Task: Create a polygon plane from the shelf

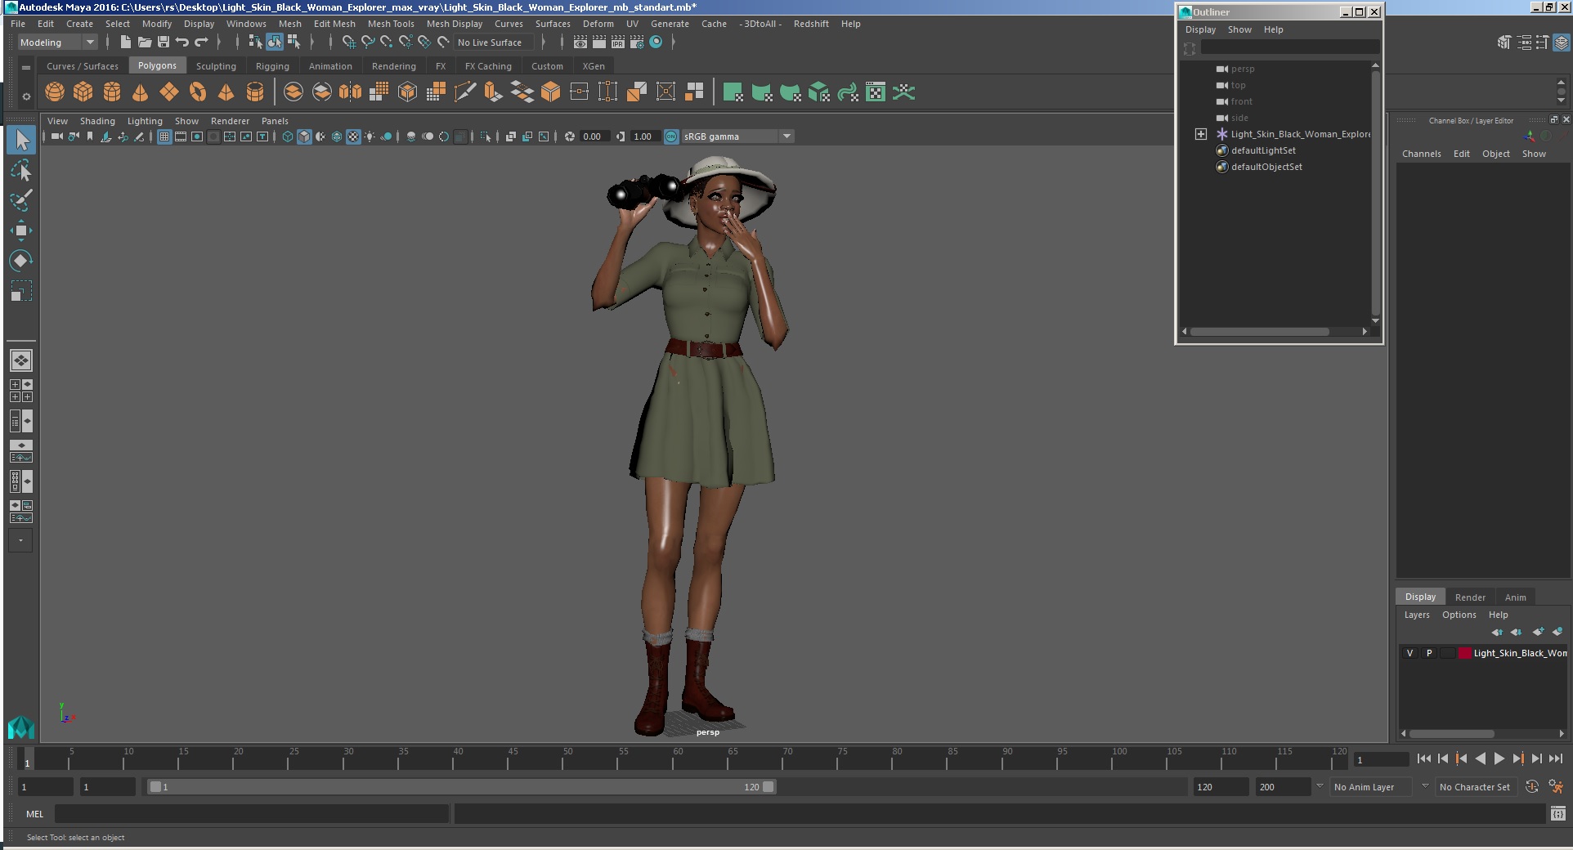Action: pyautogui.click(x=169, y=92)
